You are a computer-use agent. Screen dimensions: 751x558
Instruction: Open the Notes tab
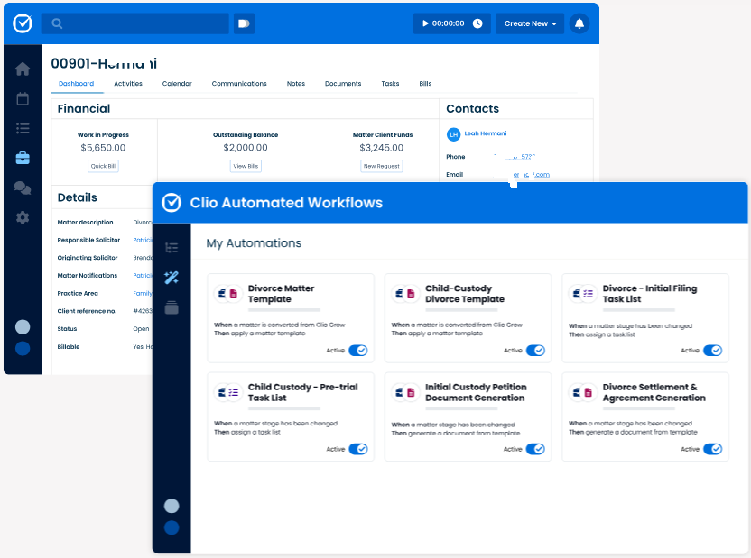click(295, 83)
